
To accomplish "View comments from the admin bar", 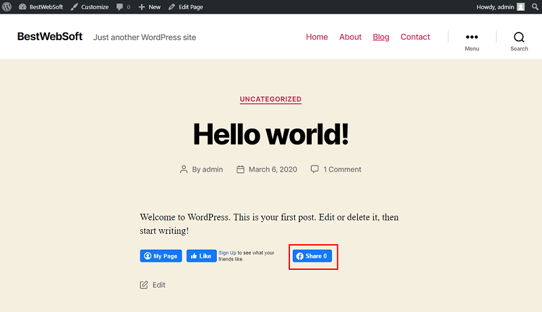I will point(123,7).
